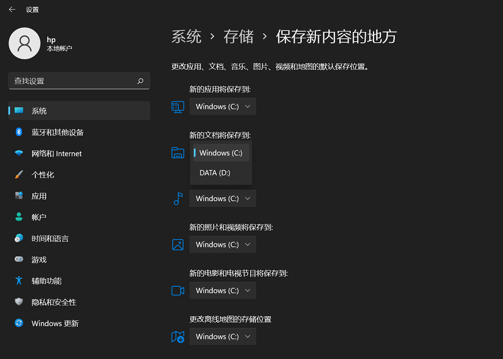
Task: Open 帐户 settings page
Action: [79, 217]
